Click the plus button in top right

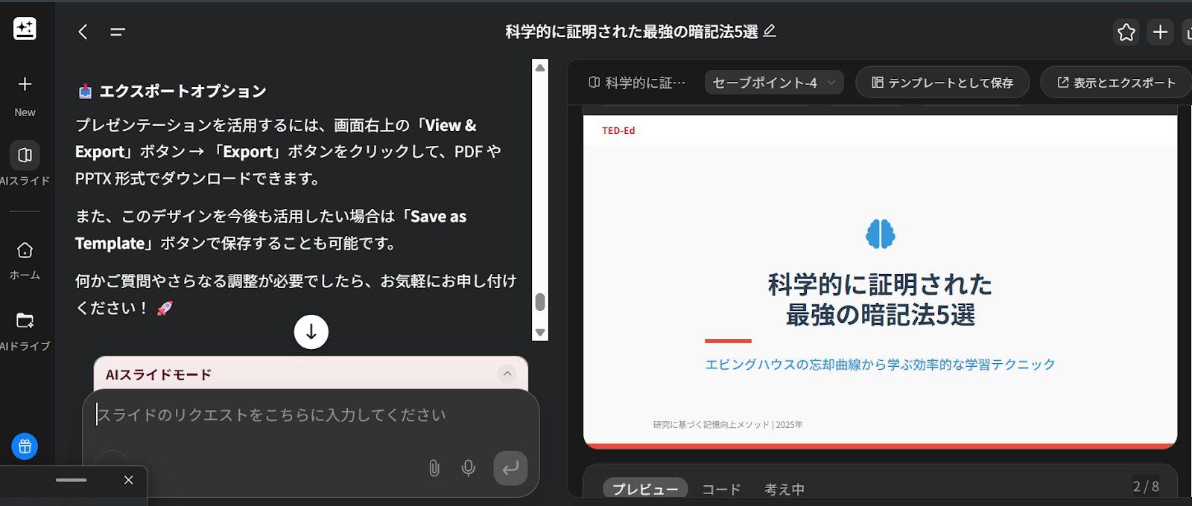point(1160,32)
